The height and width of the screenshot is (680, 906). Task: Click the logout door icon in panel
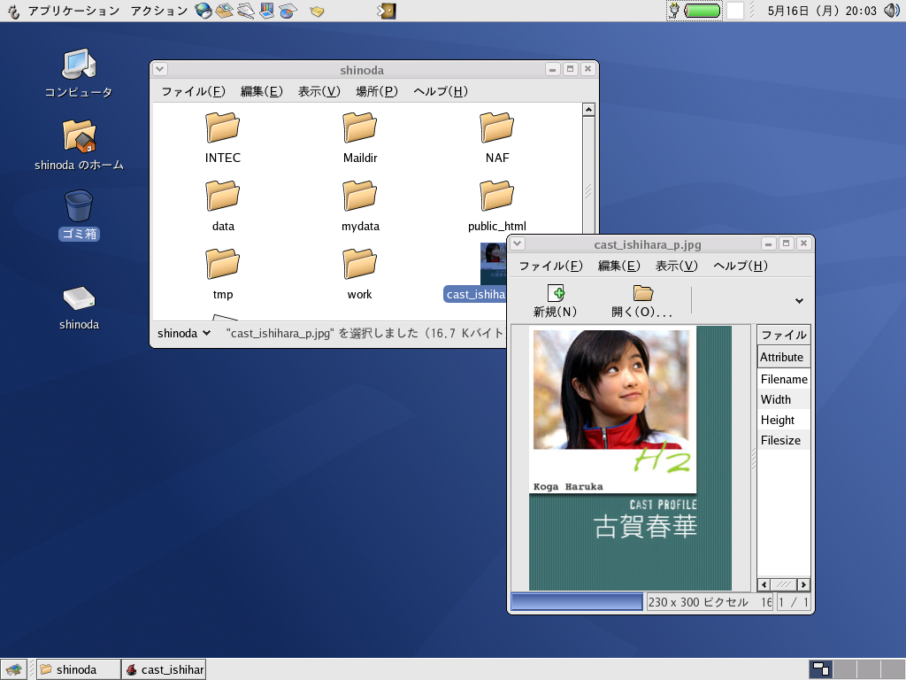[x=387, y=11]
